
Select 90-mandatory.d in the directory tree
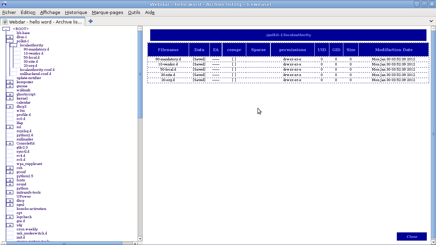coord(36,49)
